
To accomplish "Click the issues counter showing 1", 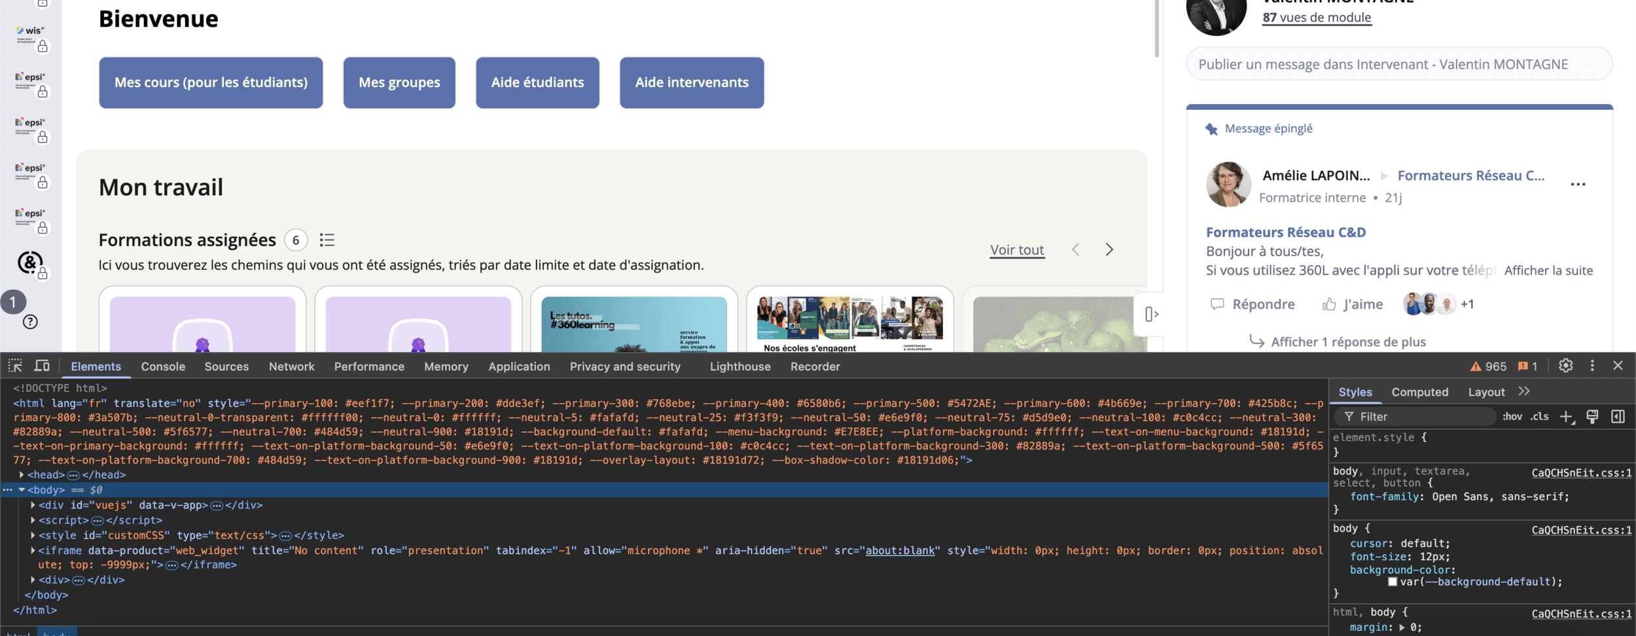I will point(1528,366).
